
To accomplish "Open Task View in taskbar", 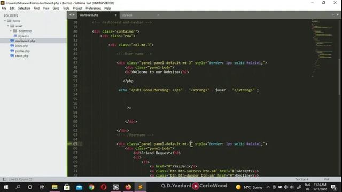I will (42, 187).
